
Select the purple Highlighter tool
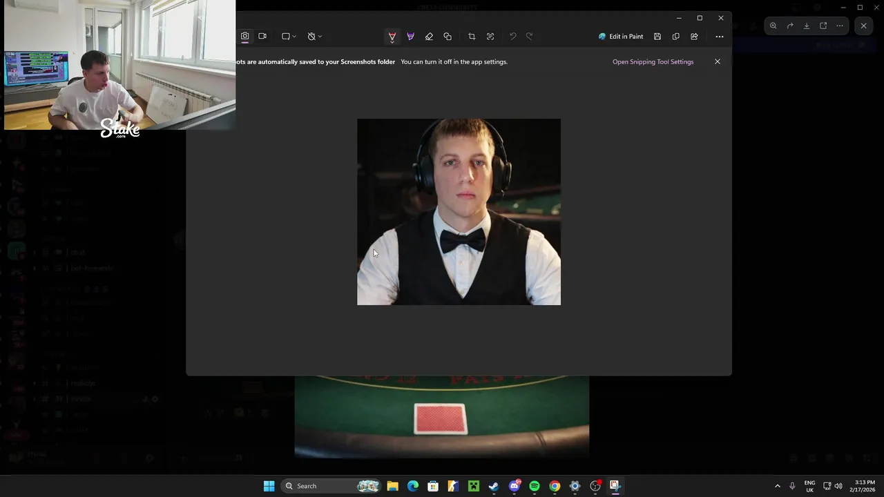[x=410, y=36]
